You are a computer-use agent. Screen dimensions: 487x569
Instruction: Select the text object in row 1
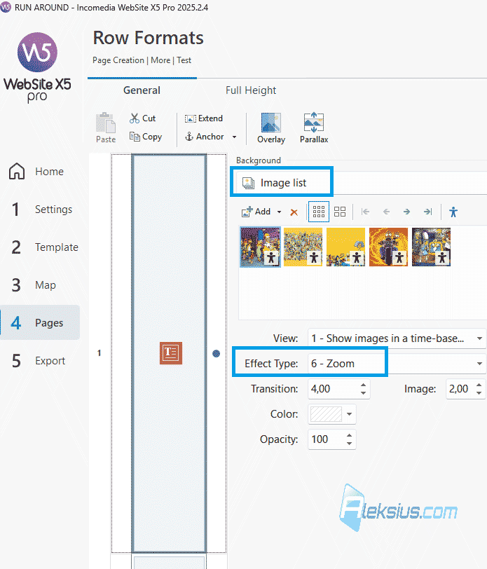(x=171, y=352)
